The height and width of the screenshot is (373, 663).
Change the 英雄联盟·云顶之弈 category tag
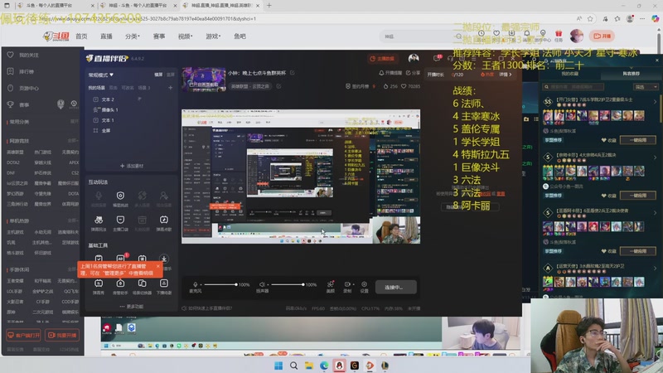250,86
